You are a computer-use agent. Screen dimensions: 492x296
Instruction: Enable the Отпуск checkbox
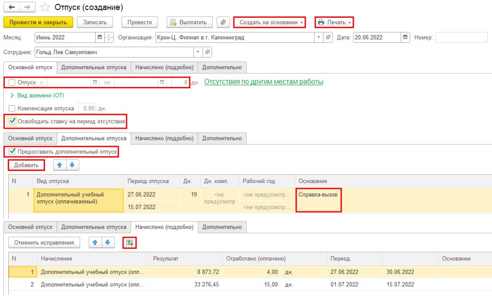[x=12, y=83]
